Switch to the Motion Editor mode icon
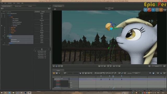This screenshot has height=94, width=167. click(x=57, y=73)
